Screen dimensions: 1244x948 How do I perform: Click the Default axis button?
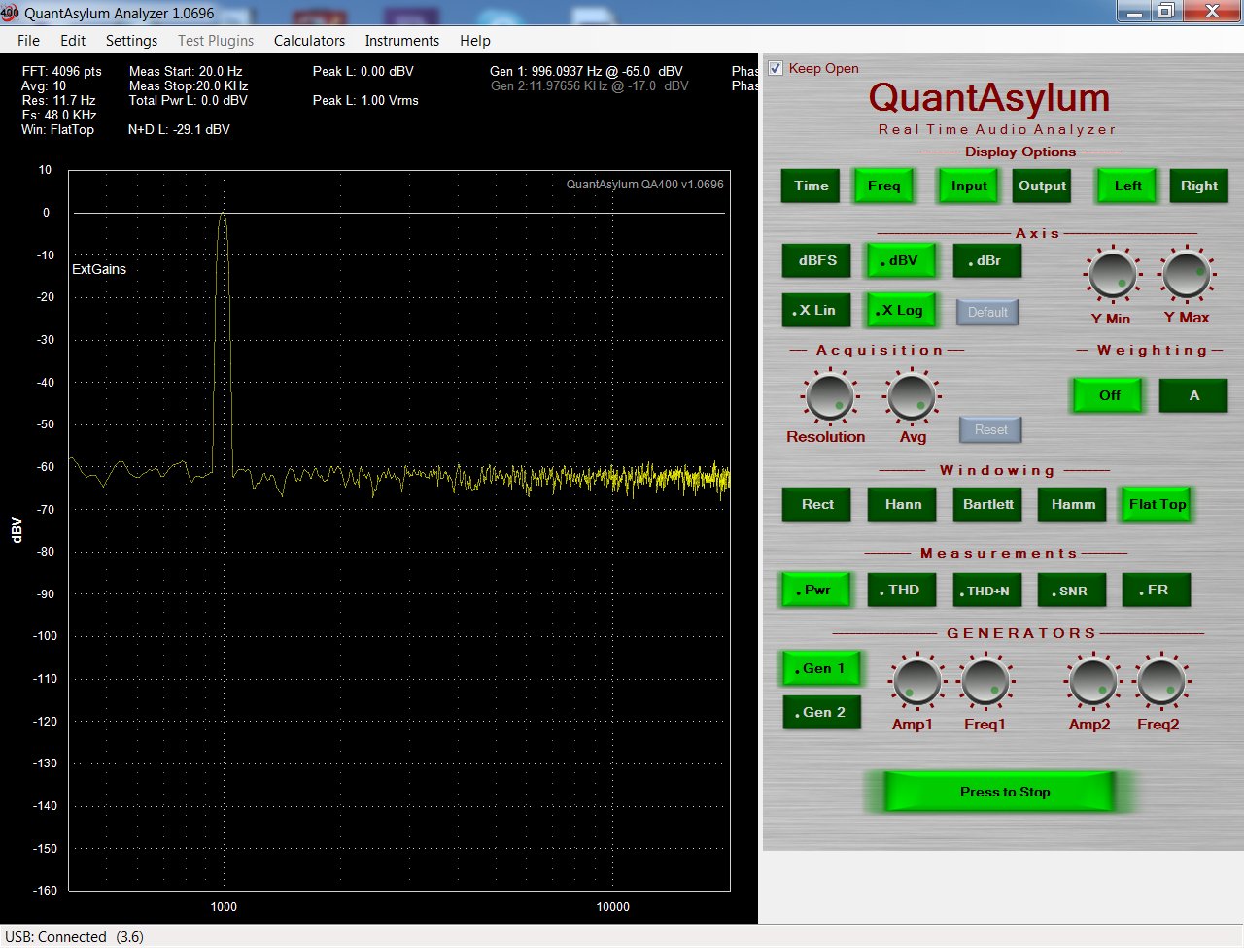pyautogui.click(x=987, y=312)
